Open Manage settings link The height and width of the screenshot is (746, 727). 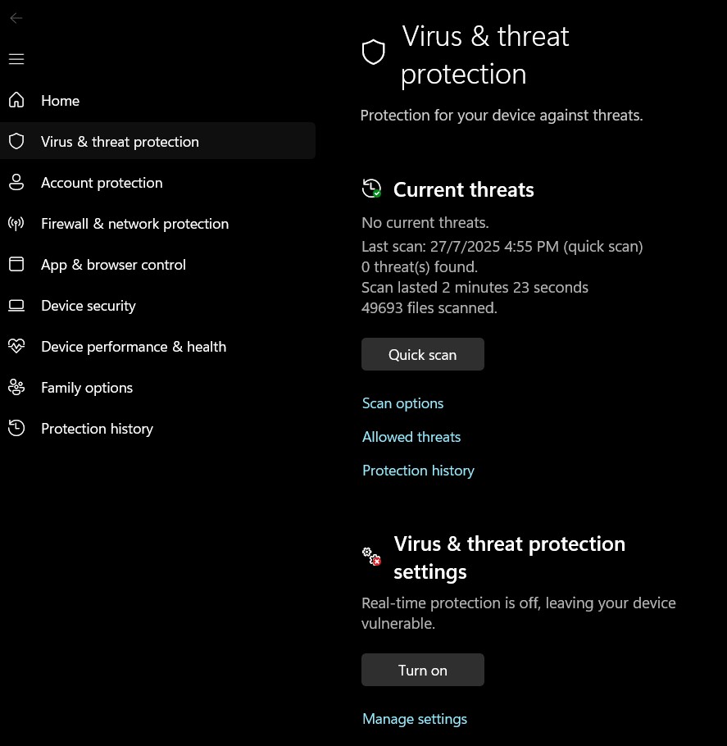click(414, 719)
